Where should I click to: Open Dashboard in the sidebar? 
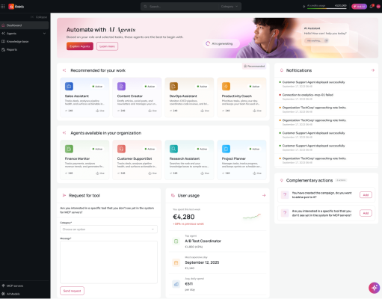point(25,25)
